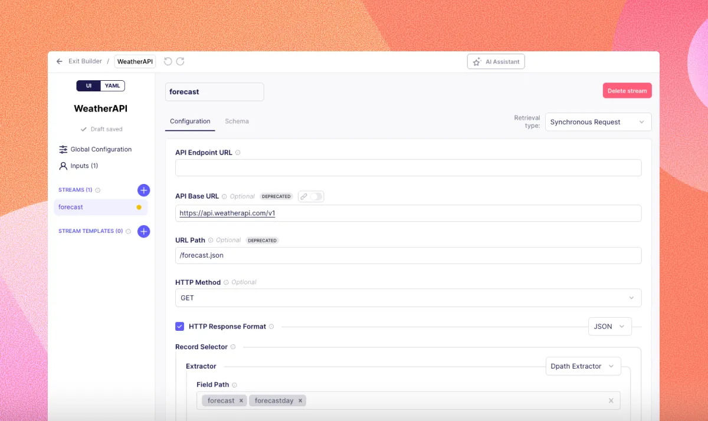Click the Global Configuration sliders icon
Image resolution: width=708 pixels, height=421 pixels.
63,149
